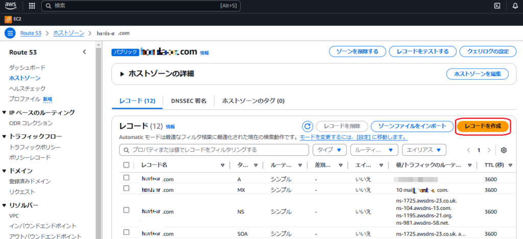The image size is (523, 239).
Task: Toggle the blue hamburger navigation menu
Action: 10,33
